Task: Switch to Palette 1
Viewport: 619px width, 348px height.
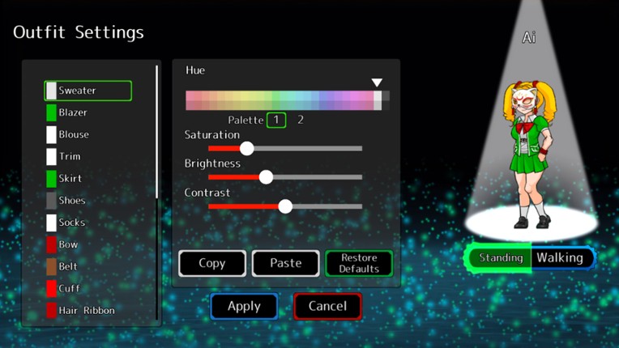Action: [x=276, y=120]
